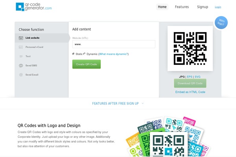Select the Personal vCard icon

[x=21, y=47]
